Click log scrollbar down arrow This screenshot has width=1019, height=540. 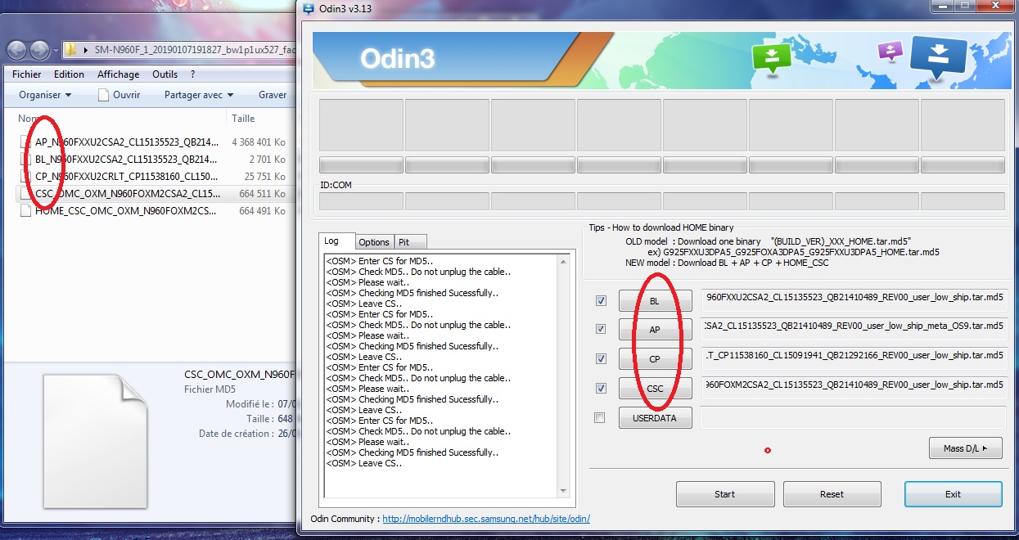click(563, 490)
